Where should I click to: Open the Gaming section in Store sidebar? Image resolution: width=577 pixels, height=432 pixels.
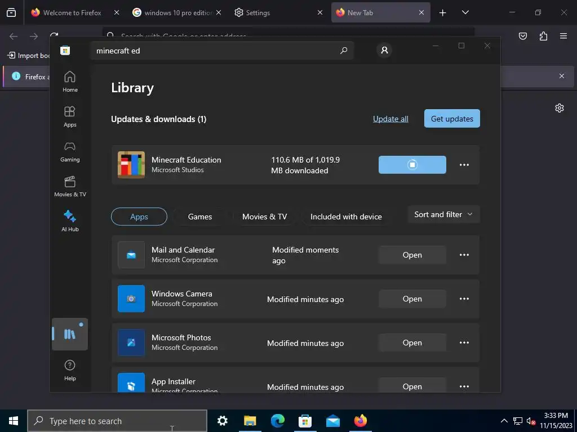pos(70,152)
